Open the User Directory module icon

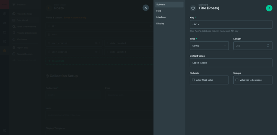click(5, 23)
